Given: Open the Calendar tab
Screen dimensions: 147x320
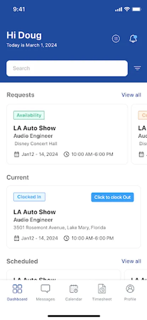Looking at the screenshot, I should click(x=74, y=293).
